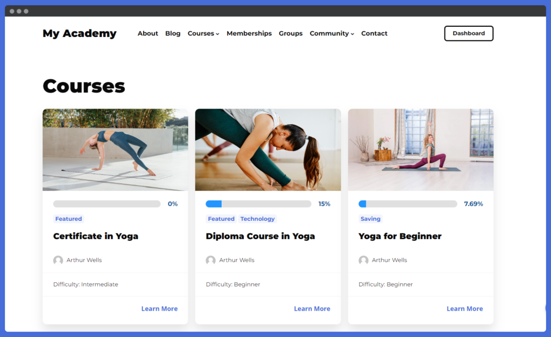The image size is (551, 337).
Task: Learn More about Certificate in Yoga
Action: (x=159, y=309)
